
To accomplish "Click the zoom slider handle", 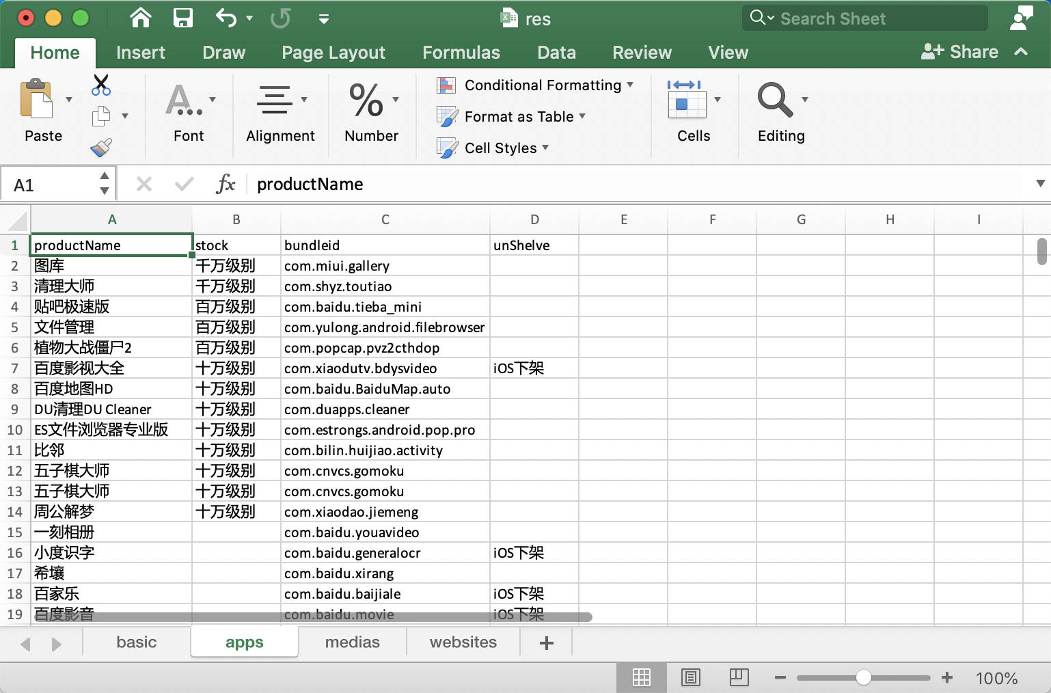I will point(864,677).
